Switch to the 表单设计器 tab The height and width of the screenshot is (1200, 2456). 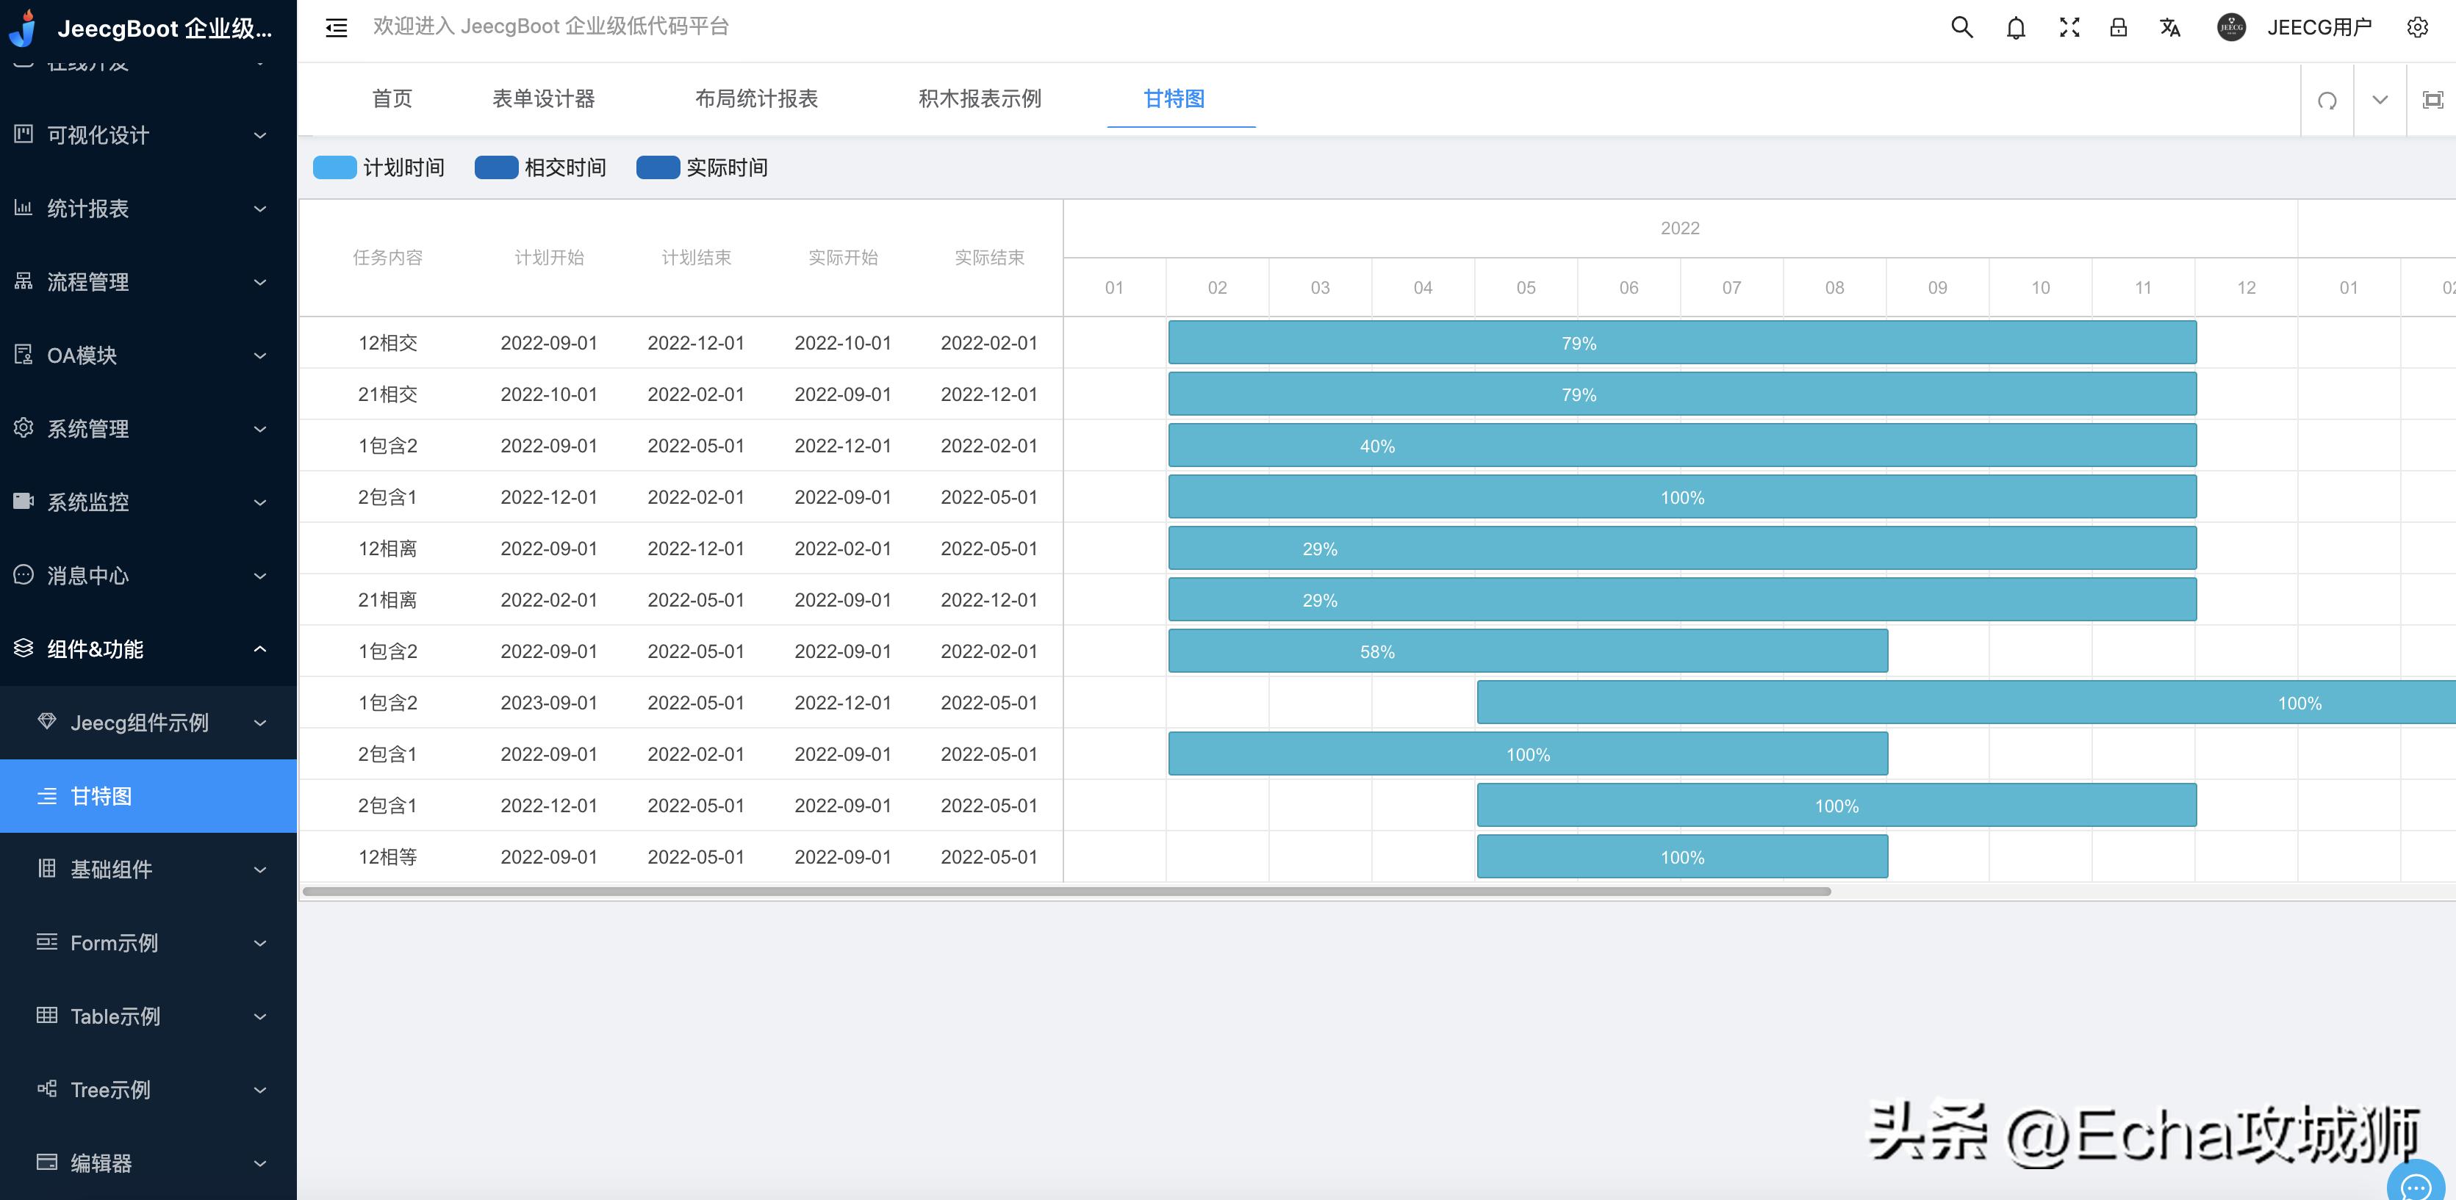543,98
